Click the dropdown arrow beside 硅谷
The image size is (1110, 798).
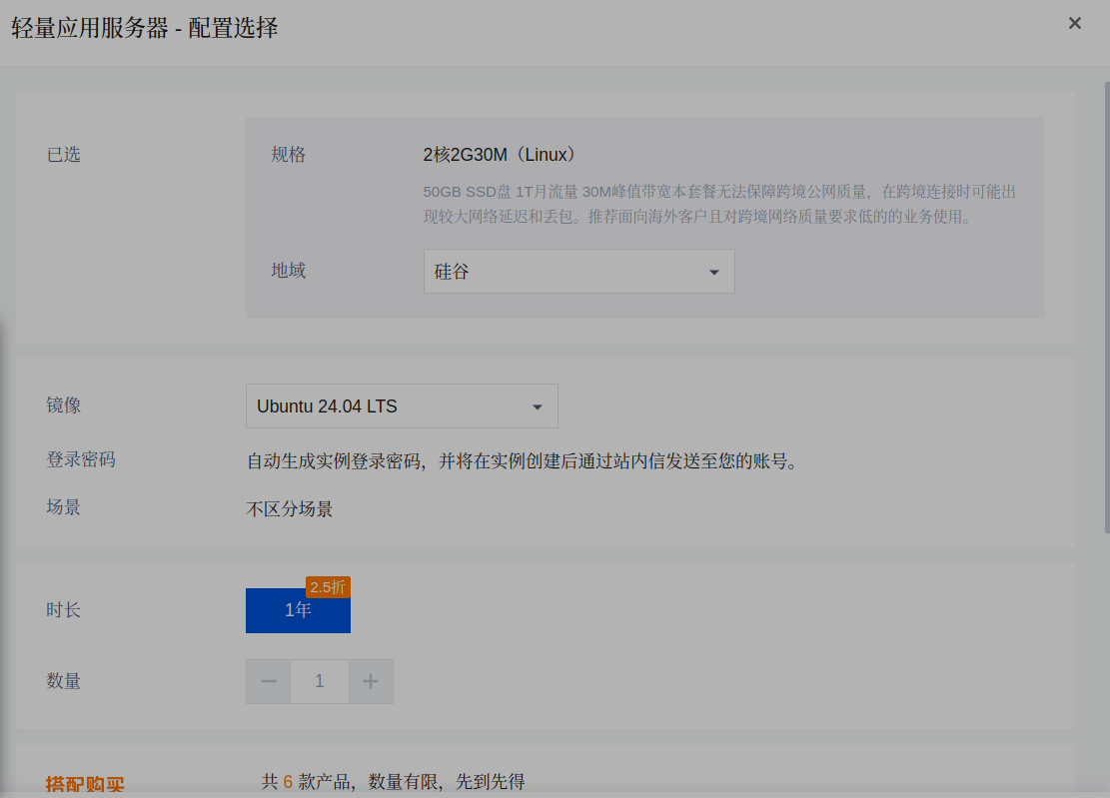[713, 271]
